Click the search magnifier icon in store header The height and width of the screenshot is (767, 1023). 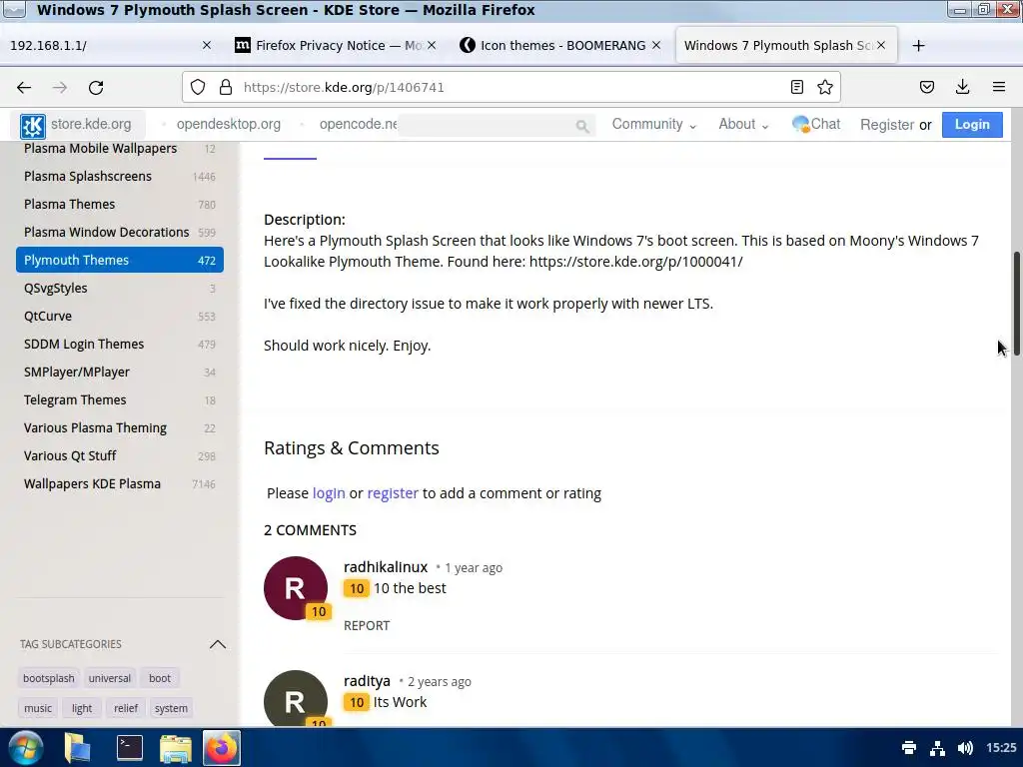click(582, 126)
